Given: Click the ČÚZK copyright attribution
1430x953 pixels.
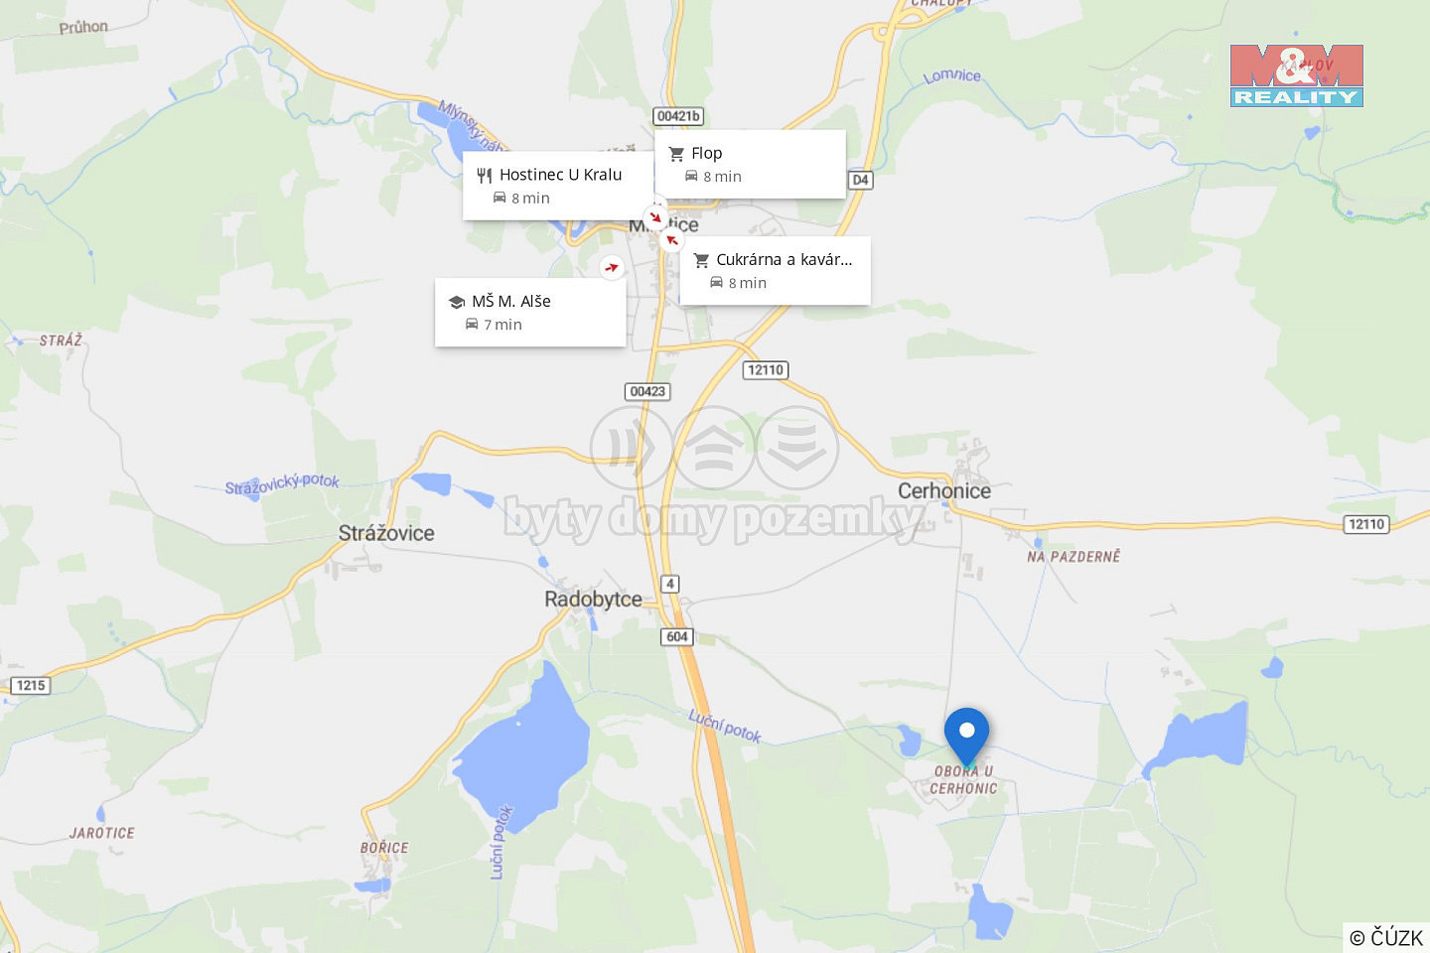Looking at the screenshot, I should point(1386,937).
